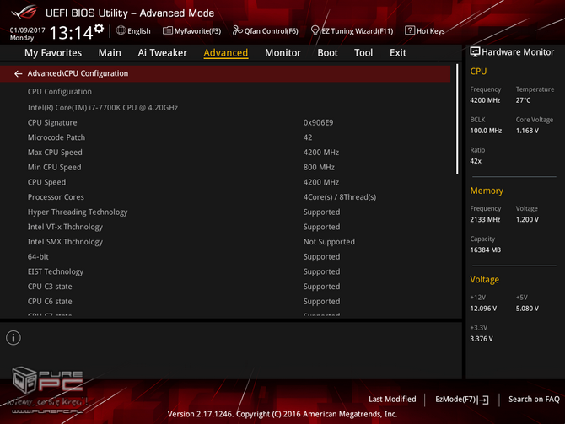This screenshot has width=565, height=424.
Task: Click the memory frequency 2133 MHz
Action: coord(485,219)
